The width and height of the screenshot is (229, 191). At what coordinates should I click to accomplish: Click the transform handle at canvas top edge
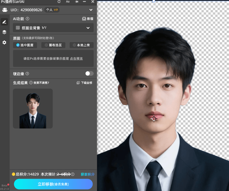154,1
